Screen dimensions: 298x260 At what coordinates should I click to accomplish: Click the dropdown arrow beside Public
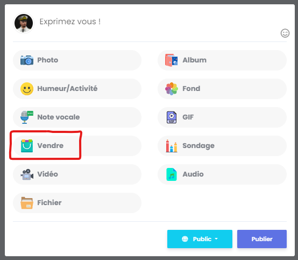pos(216,239)
